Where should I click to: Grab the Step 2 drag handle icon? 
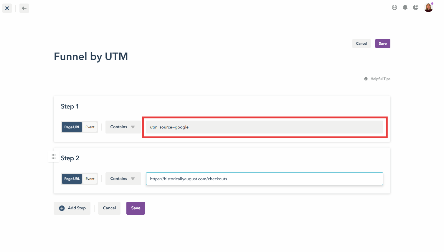pos(54,156)
